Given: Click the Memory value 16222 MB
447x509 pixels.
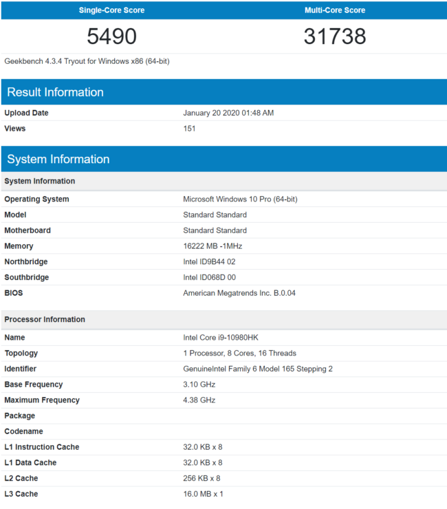Looking at the screenshot, I should [x=212, y=246].
